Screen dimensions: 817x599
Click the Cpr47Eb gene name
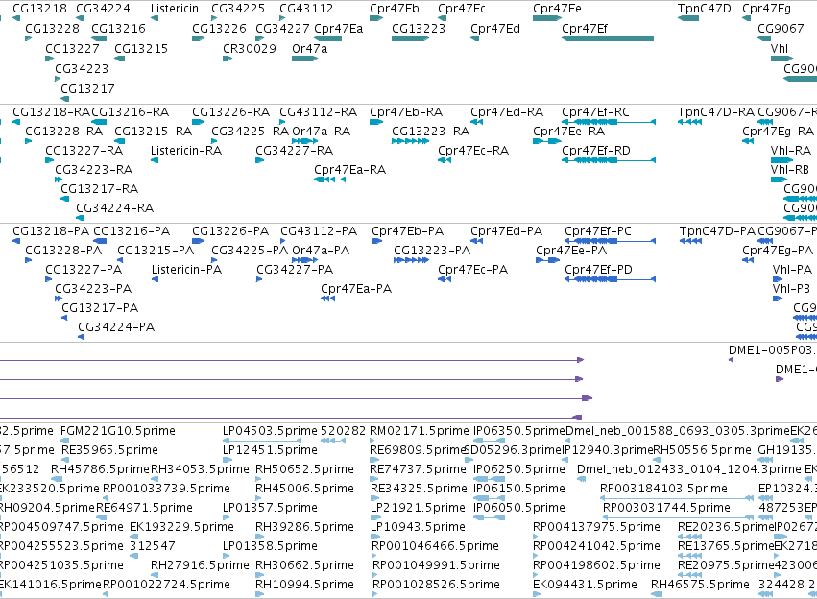pyautogui.click(x=395, y=9)
